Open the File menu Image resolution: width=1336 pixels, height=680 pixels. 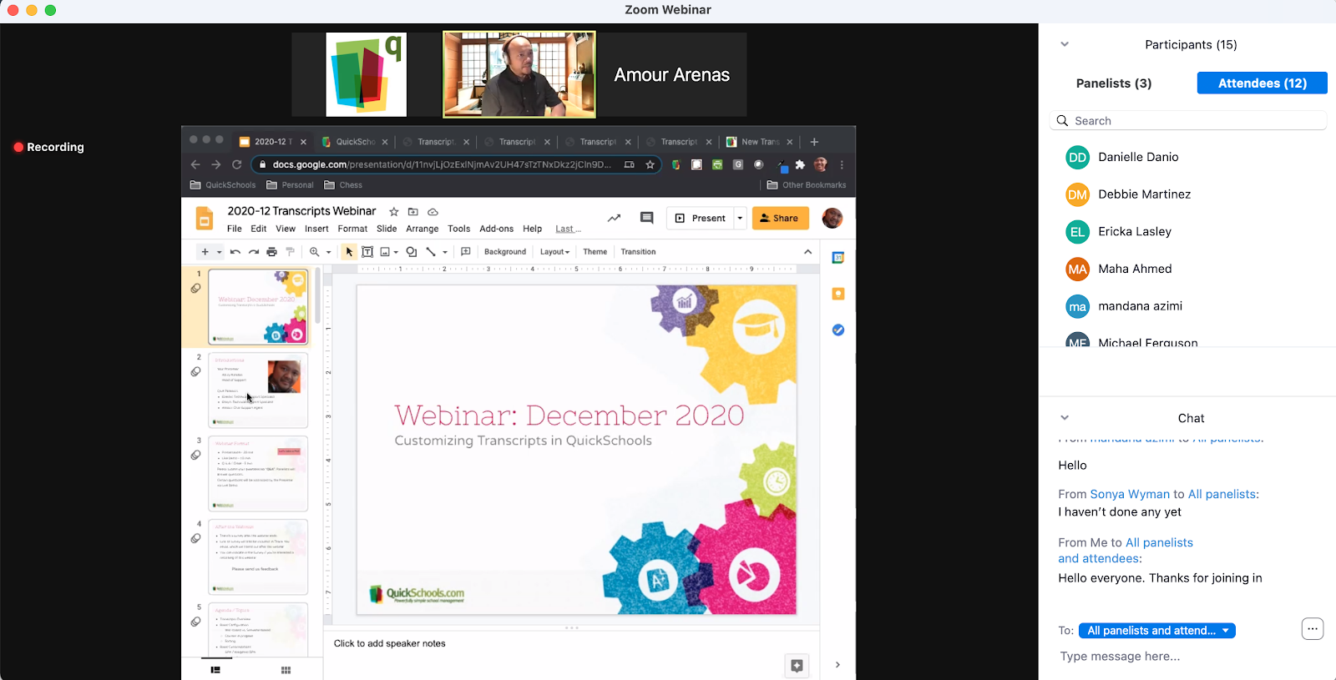235,229
